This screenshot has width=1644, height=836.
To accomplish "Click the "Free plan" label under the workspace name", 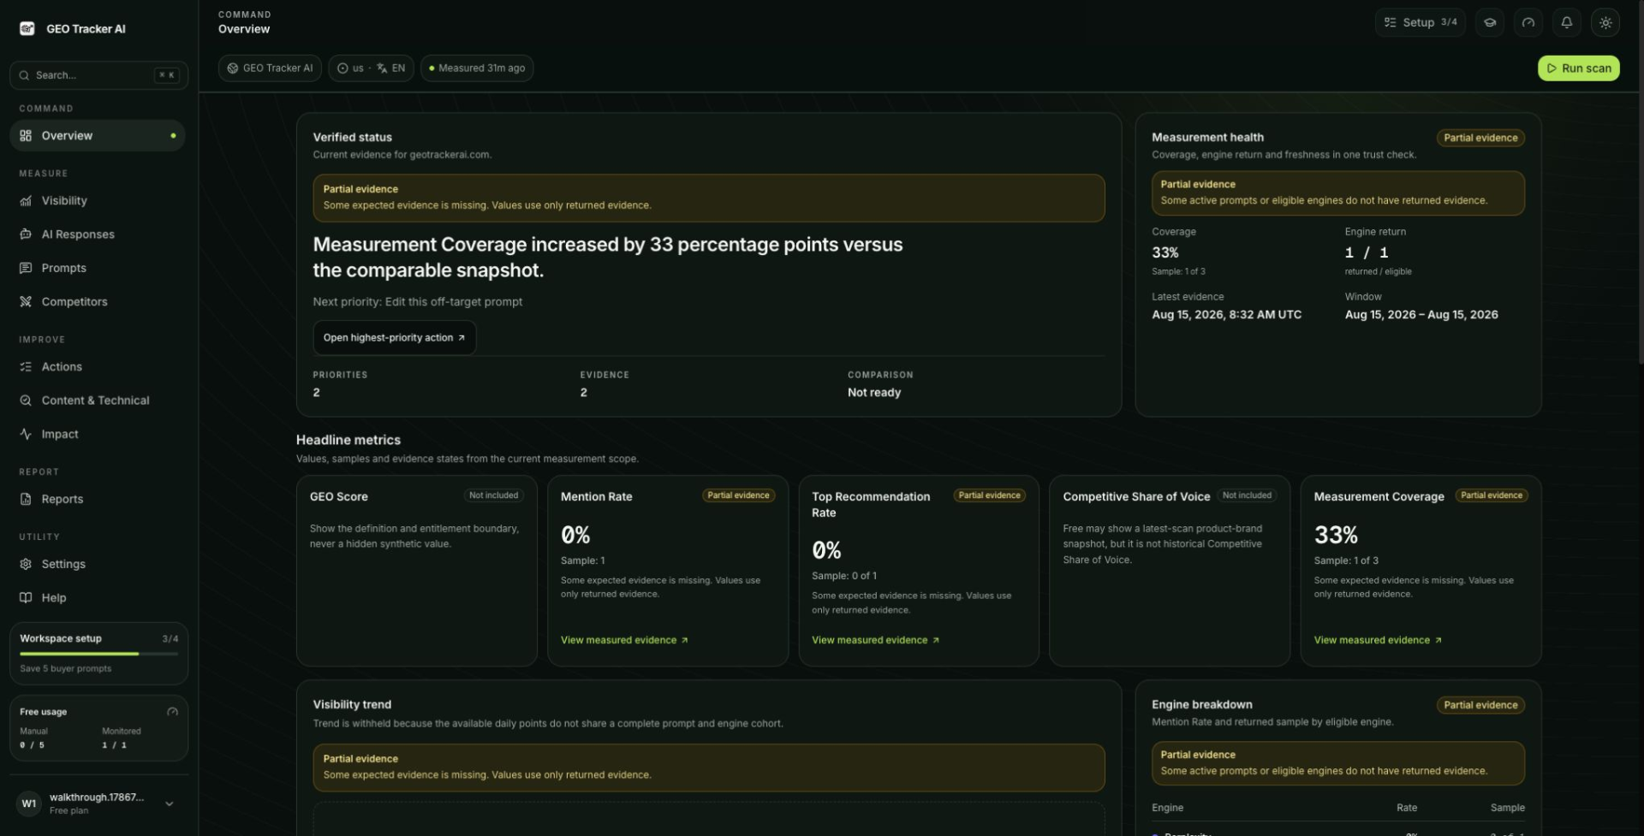I will [68, 810].
